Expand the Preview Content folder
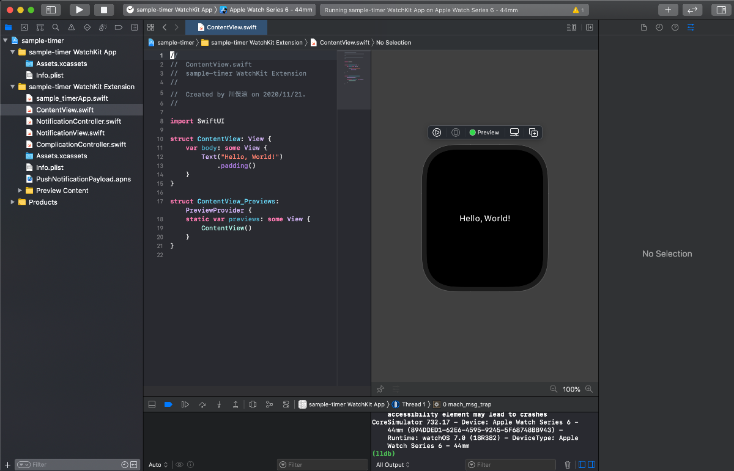 pos(20,191)
